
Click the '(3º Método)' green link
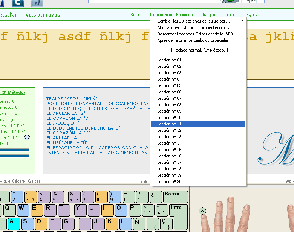pos(12,92)
